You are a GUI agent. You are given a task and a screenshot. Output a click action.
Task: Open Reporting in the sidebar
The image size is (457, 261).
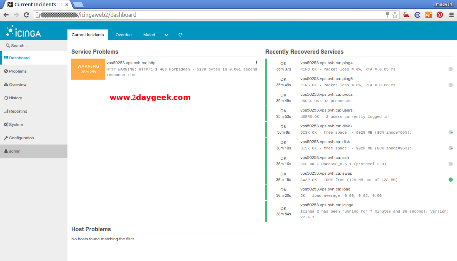click(34, 111)
